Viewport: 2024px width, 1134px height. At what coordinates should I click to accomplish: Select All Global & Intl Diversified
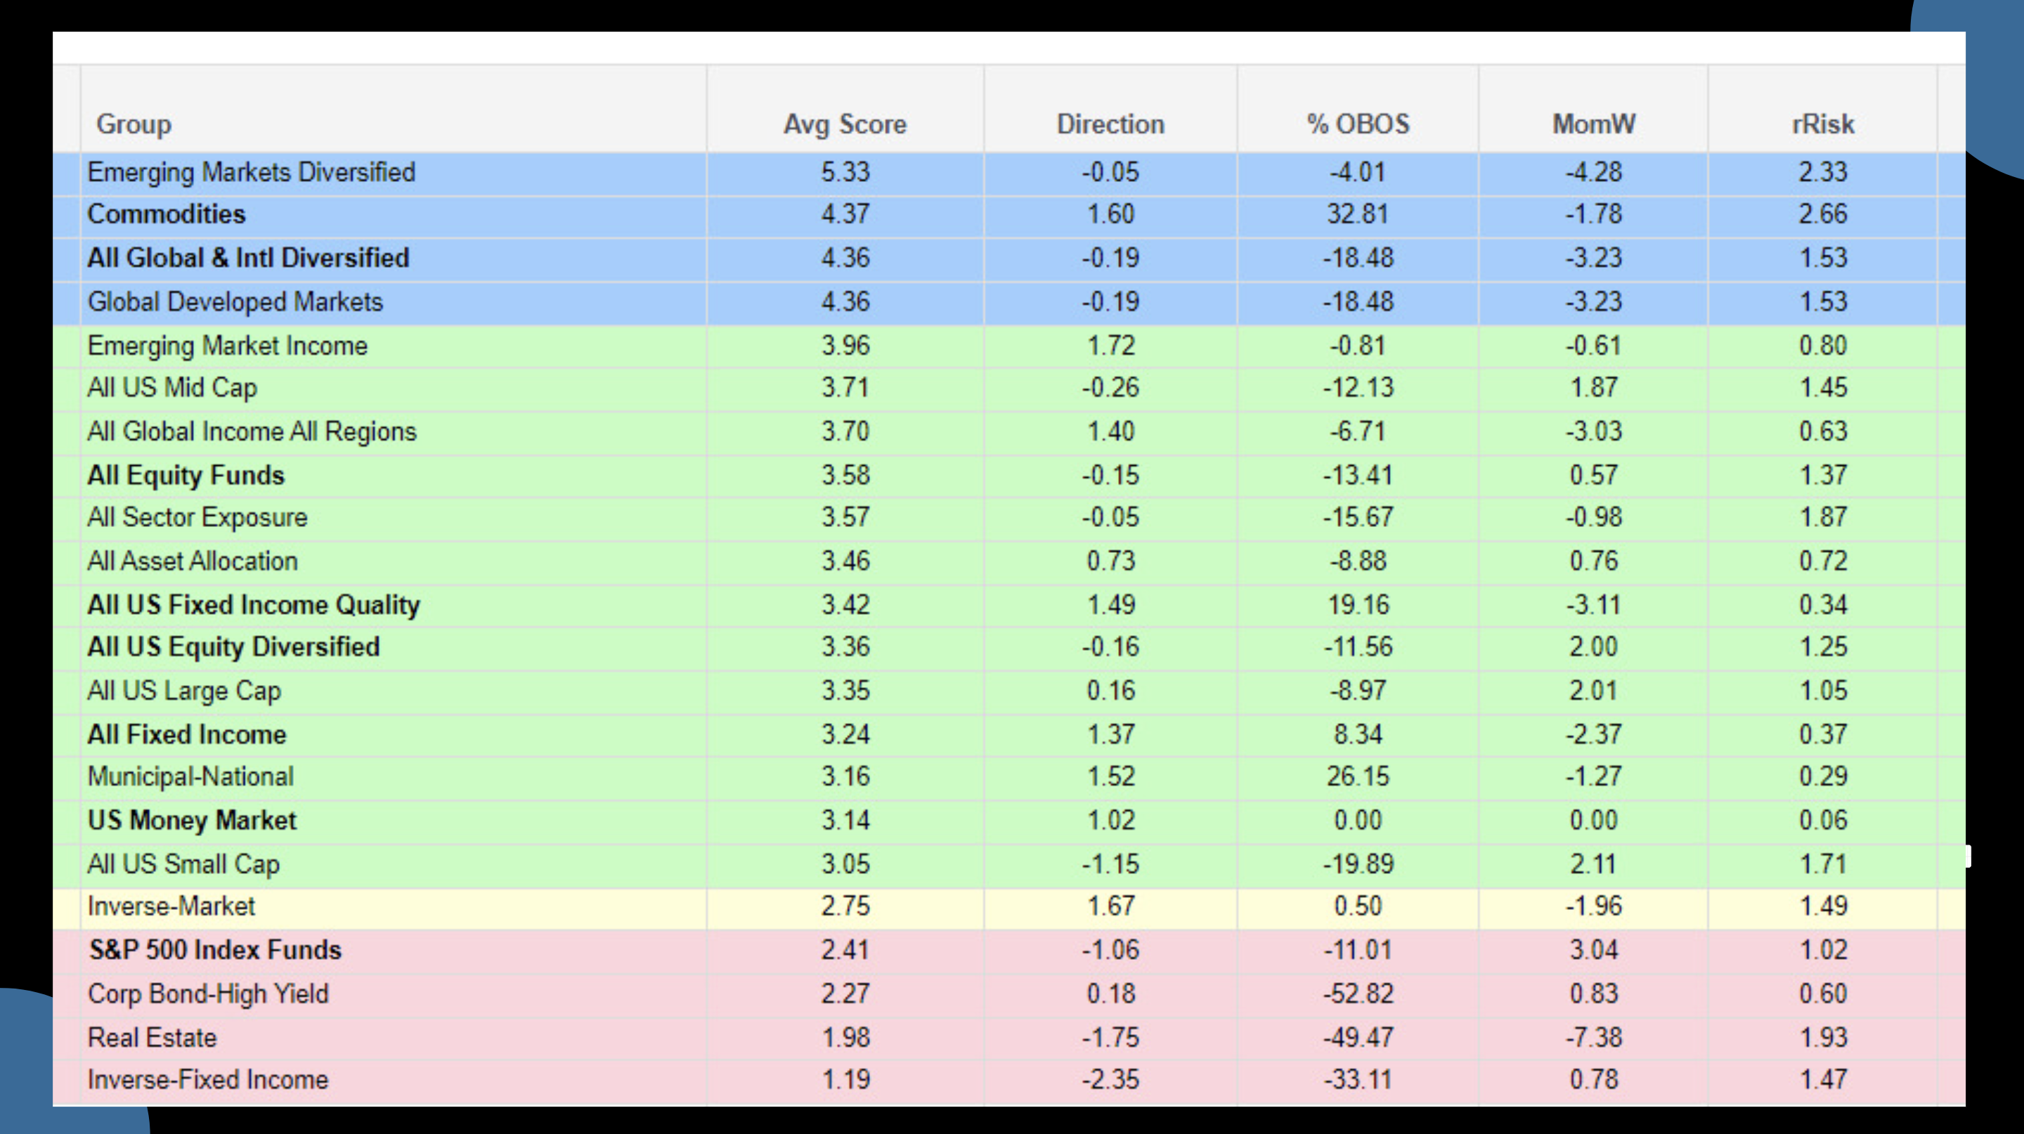(247, 258)
